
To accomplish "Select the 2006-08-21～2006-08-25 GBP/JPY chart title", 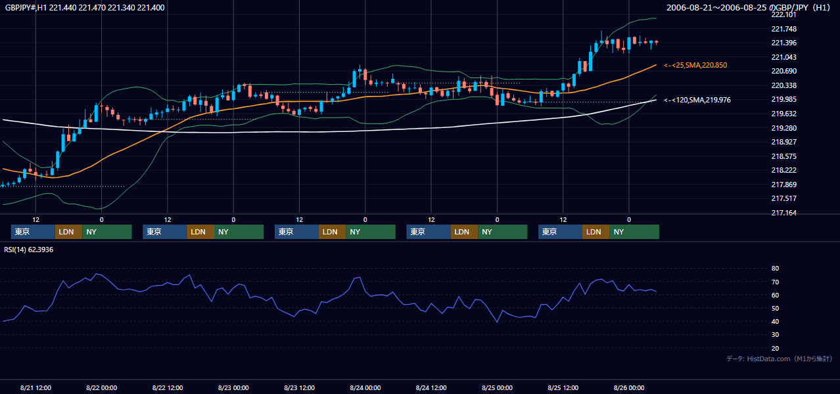I will point(749,8).
